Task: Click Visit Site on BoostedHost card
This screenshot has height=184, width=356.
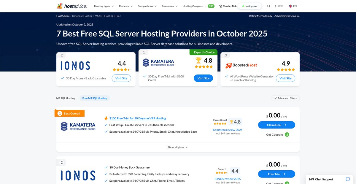Action: click(285, 78)
